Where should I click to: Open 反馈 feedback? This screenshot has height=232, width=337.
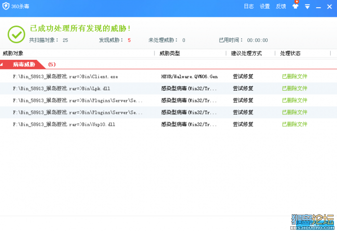point(281,6)
